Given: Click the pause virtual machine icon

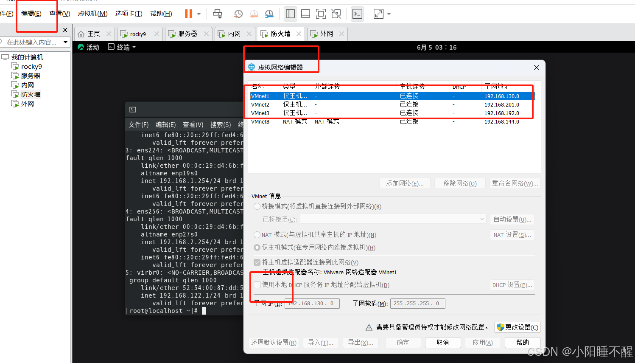Looking at the screenshot, I should [188, 14].
